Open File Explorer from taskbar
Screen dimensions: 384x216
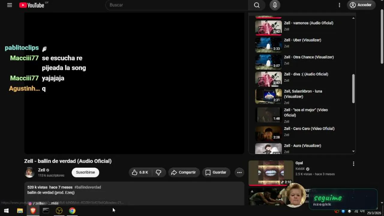[x=20, y=211]
